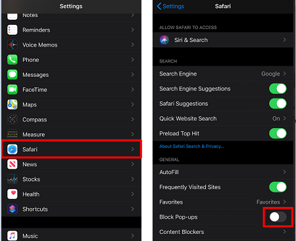
Task: Turn off Preload Top Hit
Action: point(278,133)
